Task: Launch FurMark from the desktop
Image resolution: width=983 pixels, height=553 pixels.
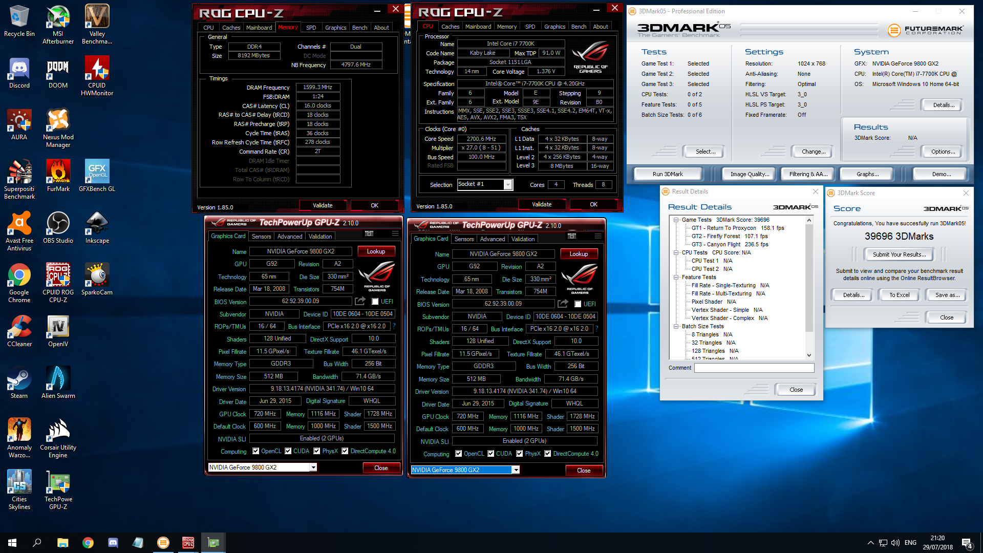Action: 58,176
